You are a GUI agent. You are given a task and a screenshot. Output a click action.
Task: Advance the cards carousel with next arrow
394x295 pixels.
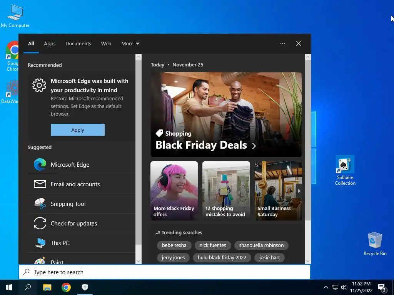(299, 191)
